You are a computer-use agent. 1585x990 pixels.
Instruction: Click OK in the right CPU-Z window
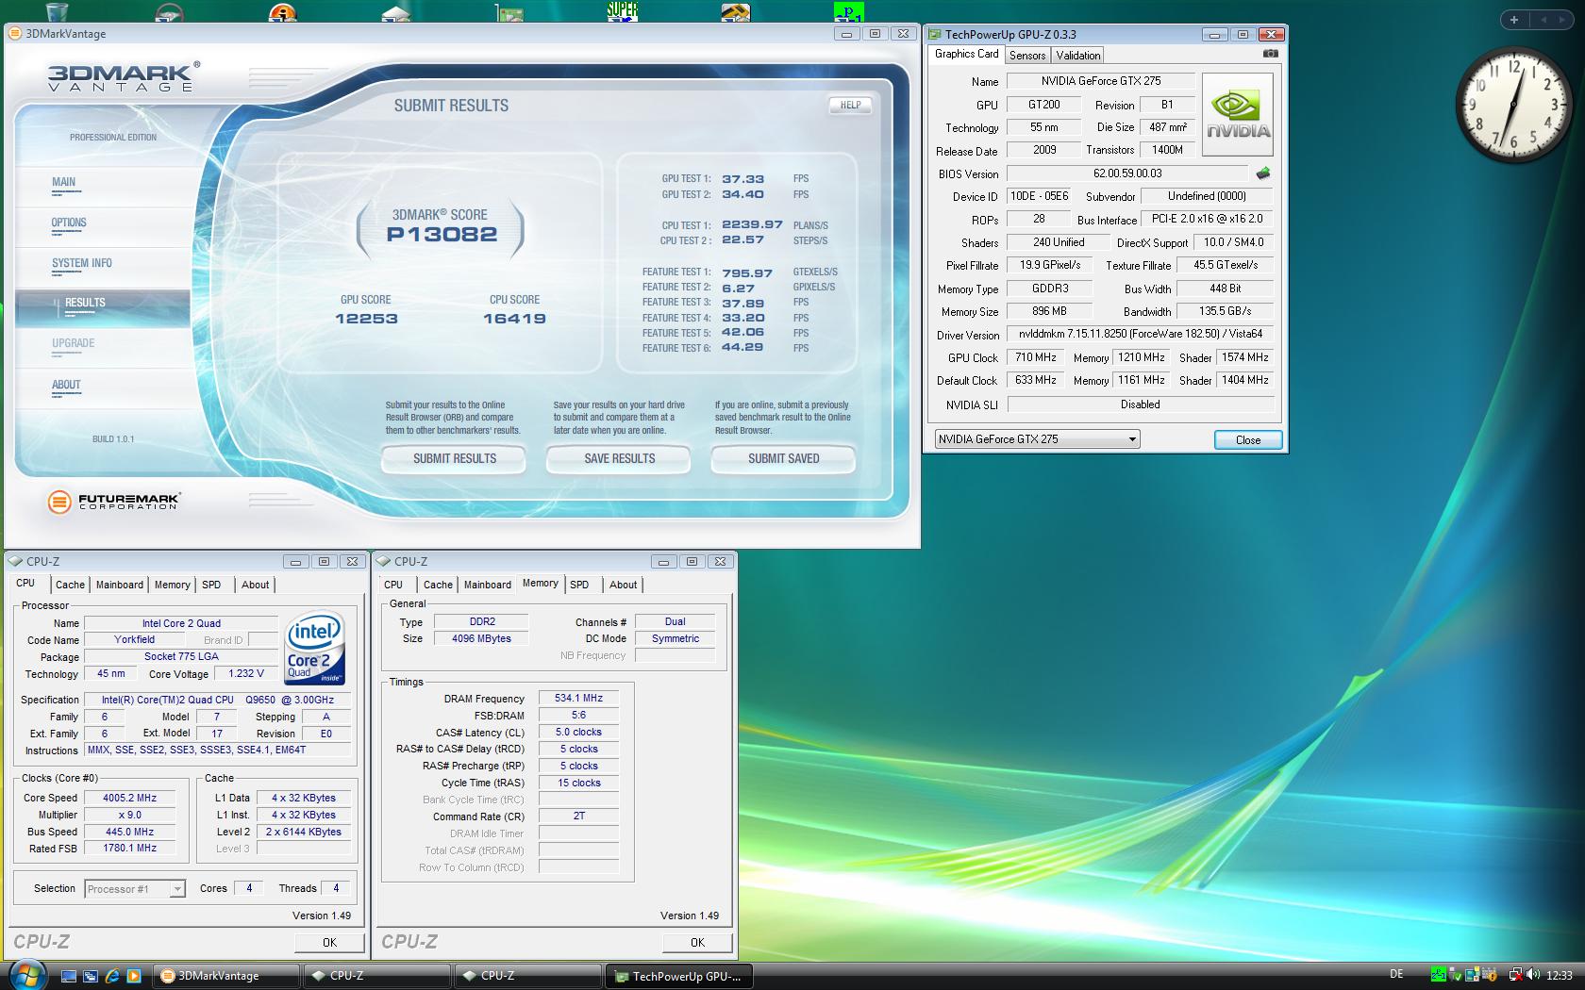(x=697, y=942)
